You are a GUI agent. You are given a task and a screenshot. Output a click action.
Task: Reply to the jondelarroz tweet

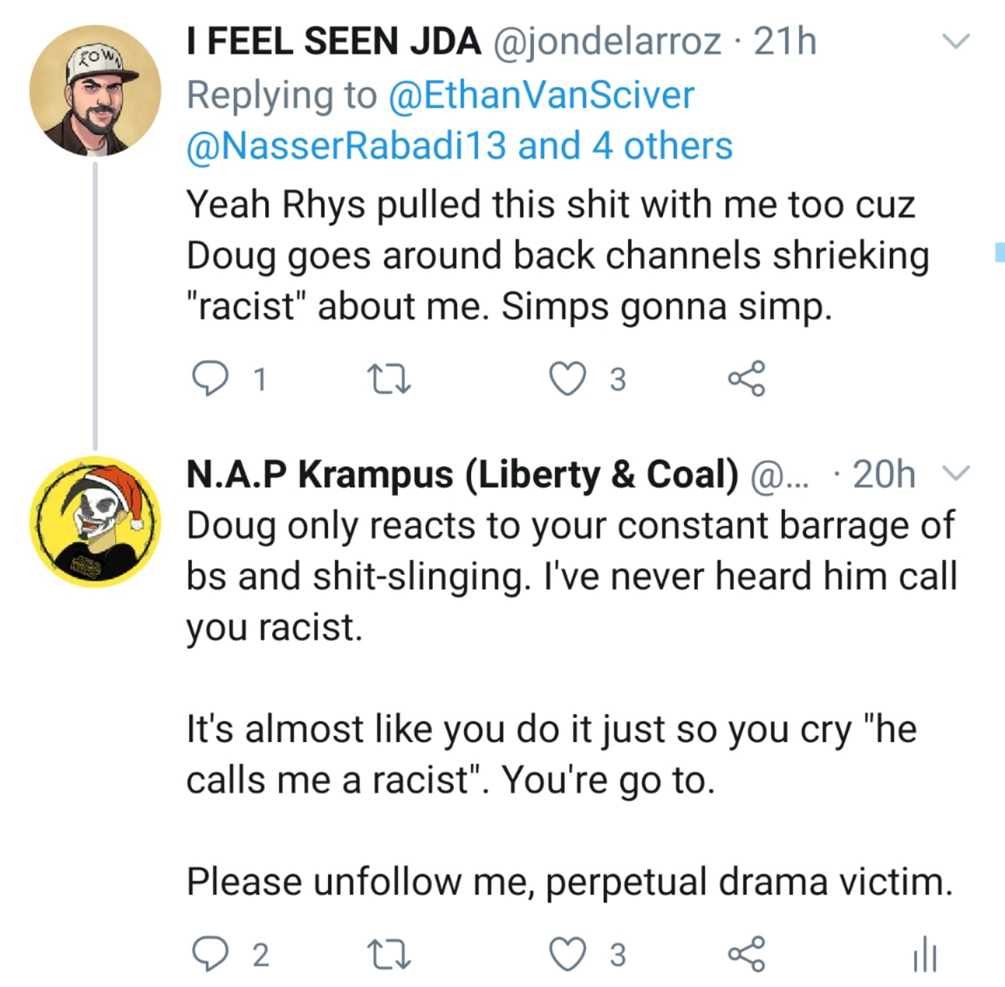(210, 379)
